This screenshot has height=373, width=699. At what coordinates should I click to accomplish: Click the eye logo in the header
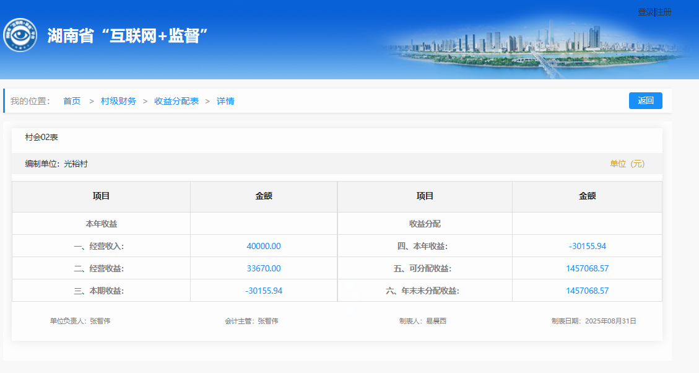click(x=20, y=35)
